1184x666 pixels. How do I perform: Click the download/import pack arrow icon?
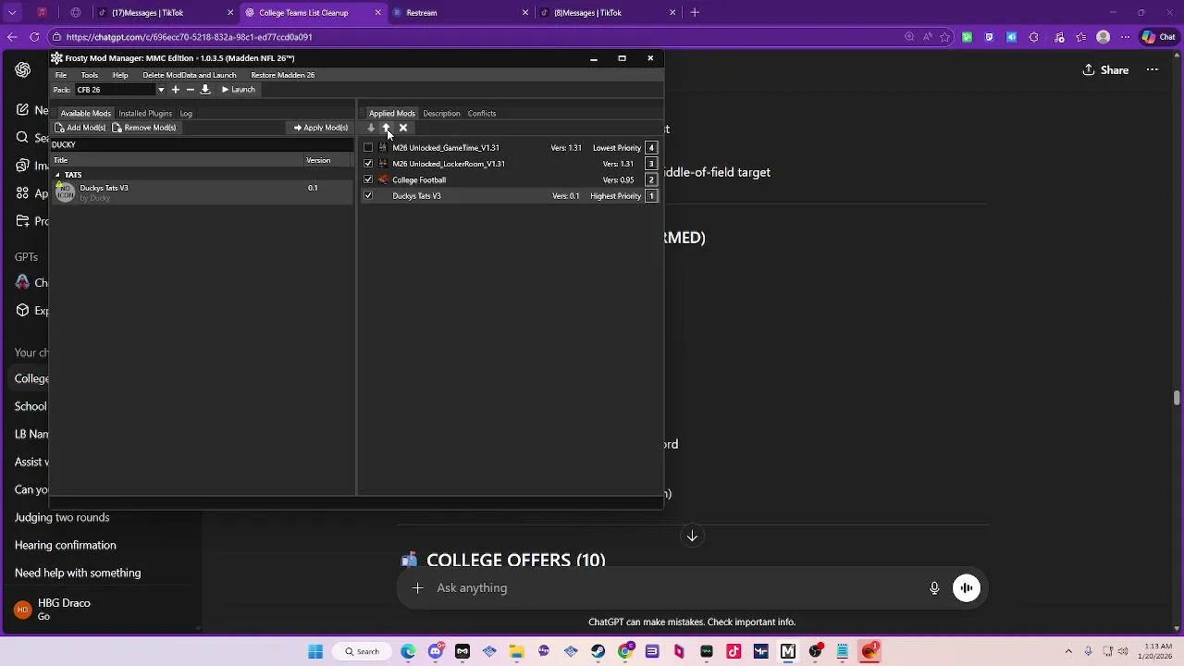coord(205,90)
